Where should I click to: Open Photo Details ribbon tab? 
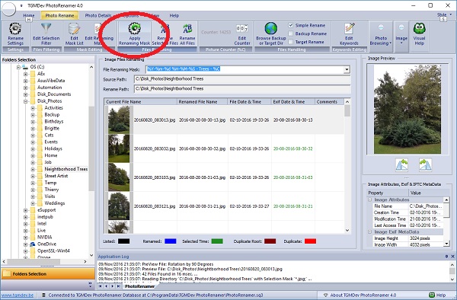click(98, 15)
